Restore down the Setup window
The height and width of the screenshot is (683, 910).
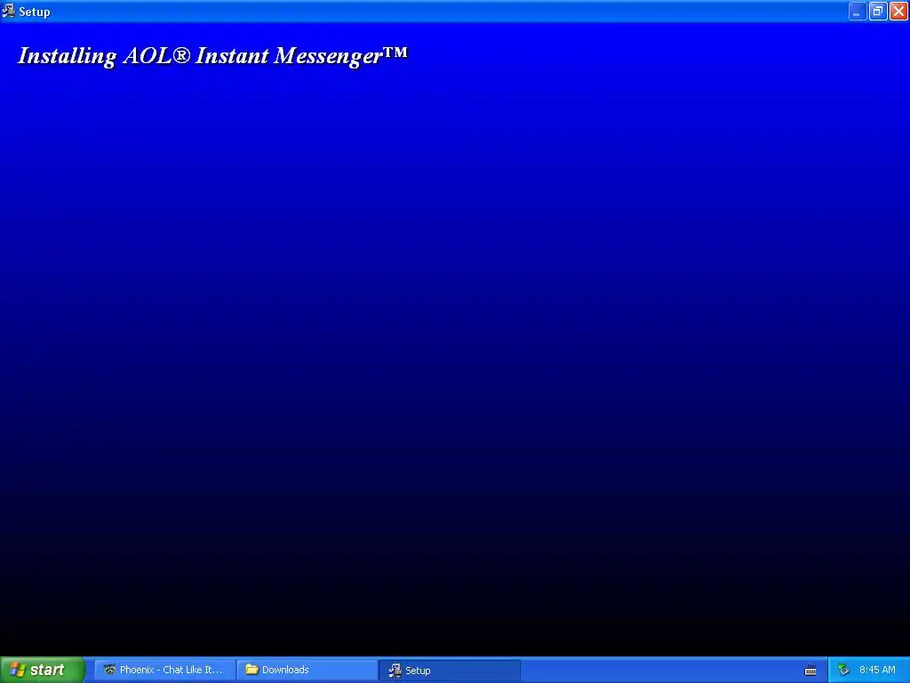pos(878,11)
